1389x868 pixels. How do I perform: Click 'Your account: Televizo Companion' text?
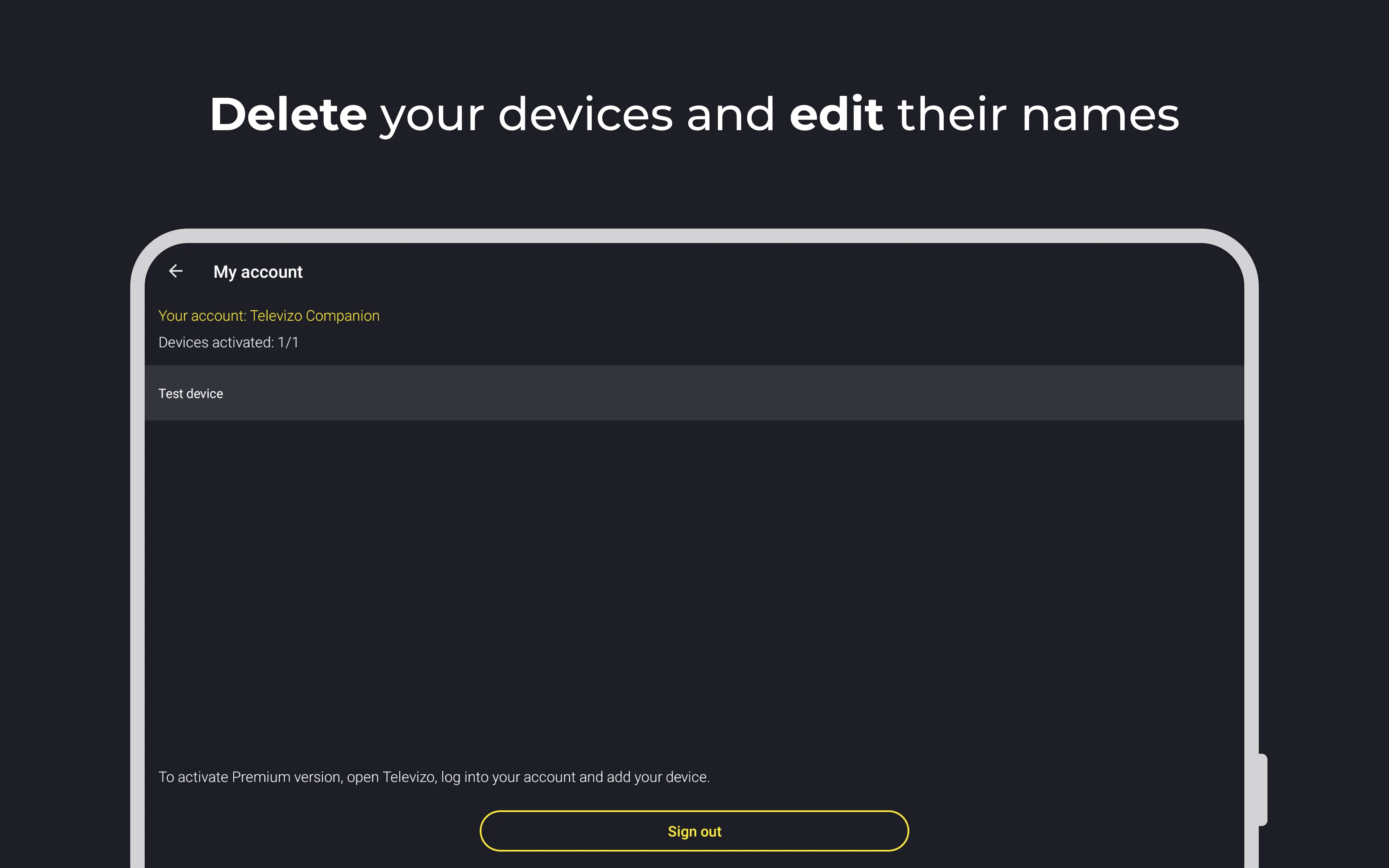(x=269, y=316)
